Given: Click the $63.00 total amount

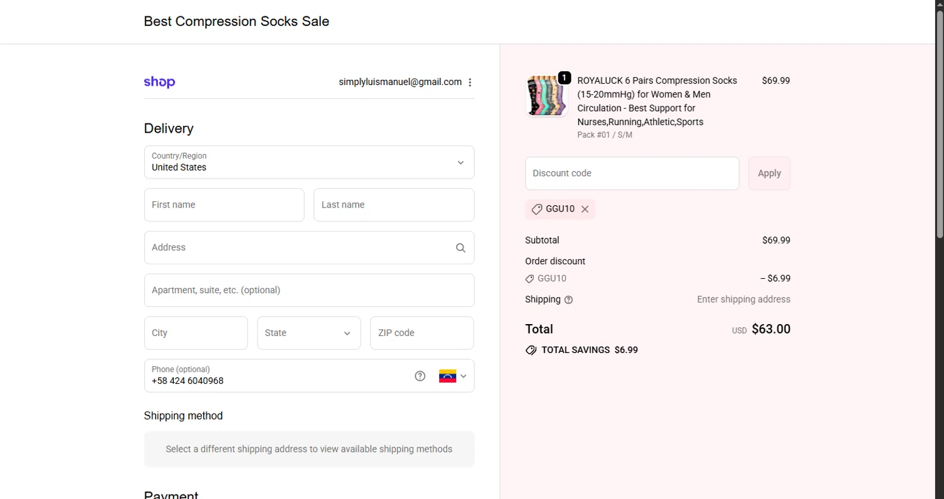Looking at the screenshot, I should click(771, 329).
